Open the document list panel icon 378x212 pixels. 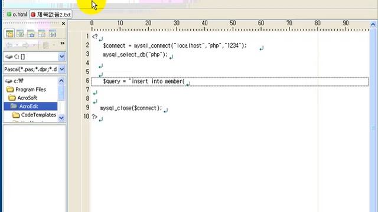[41, 34]
